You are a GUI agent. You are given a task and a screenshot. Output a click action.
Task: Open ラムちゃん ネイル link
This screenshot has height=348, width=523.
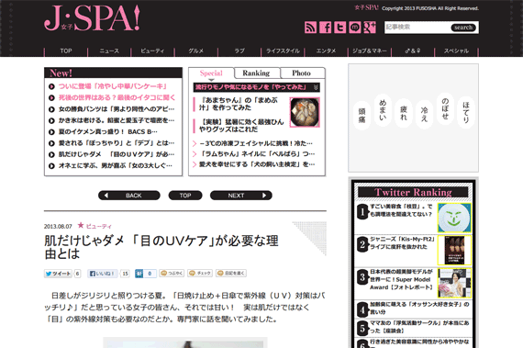[x=257, y=154]
